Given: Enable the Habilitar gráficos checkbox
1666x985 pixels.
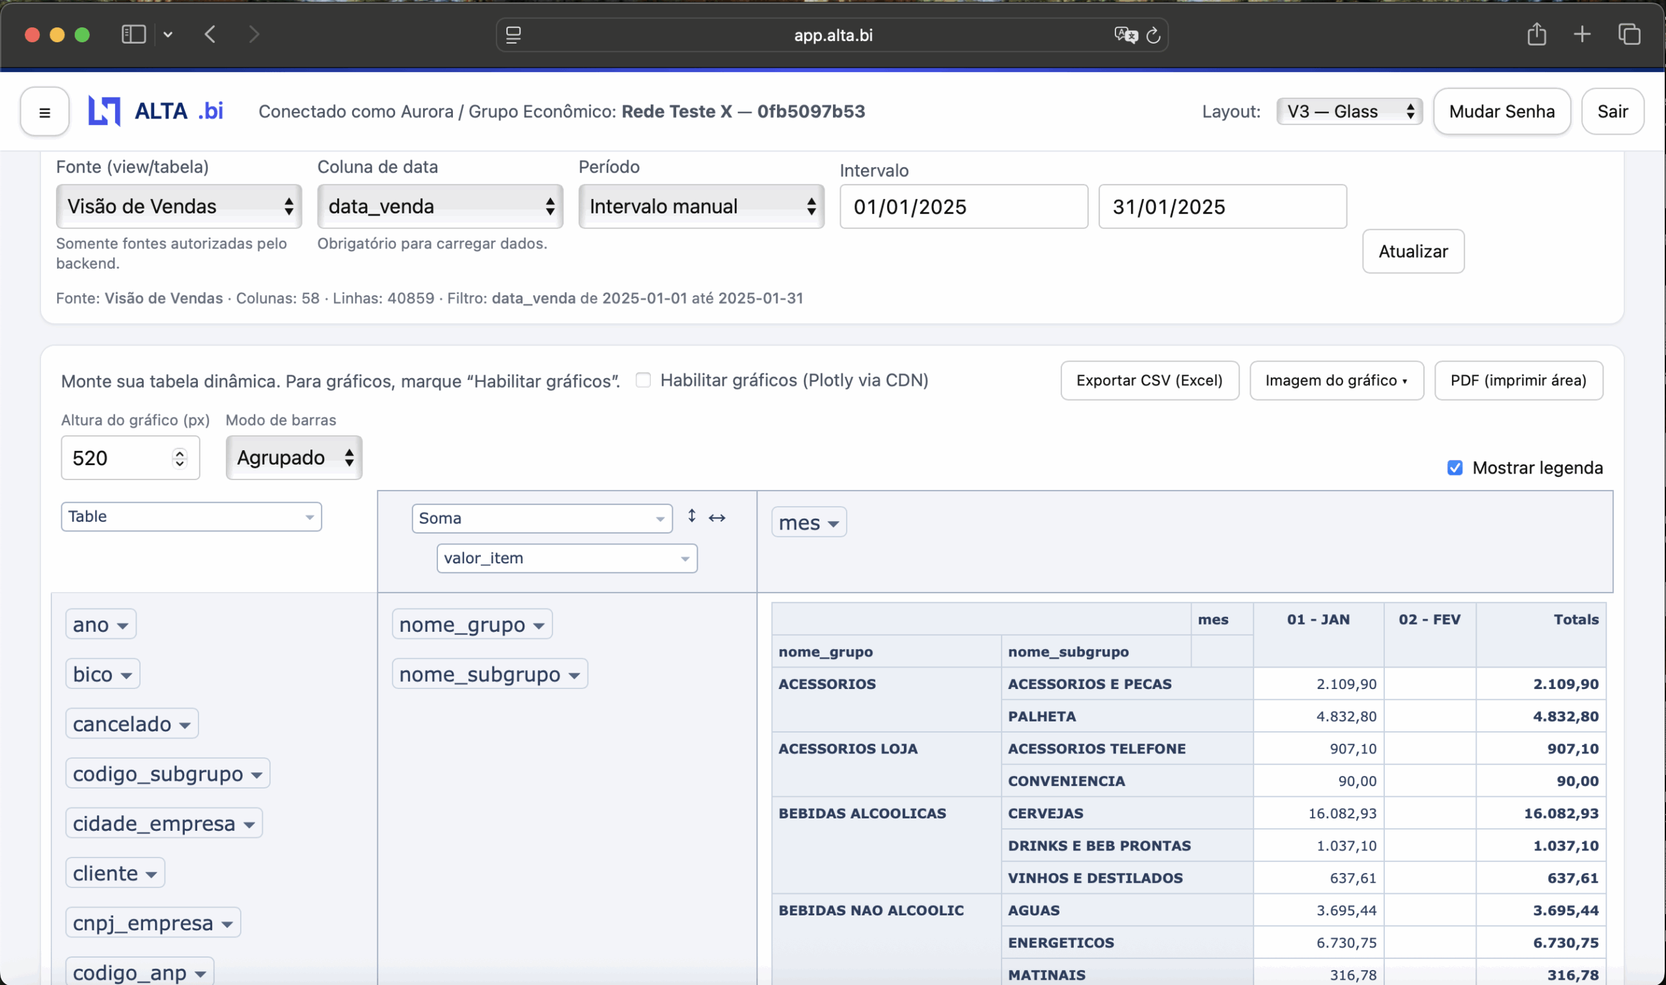Looking at the screenshot, I should click(642, 381).
